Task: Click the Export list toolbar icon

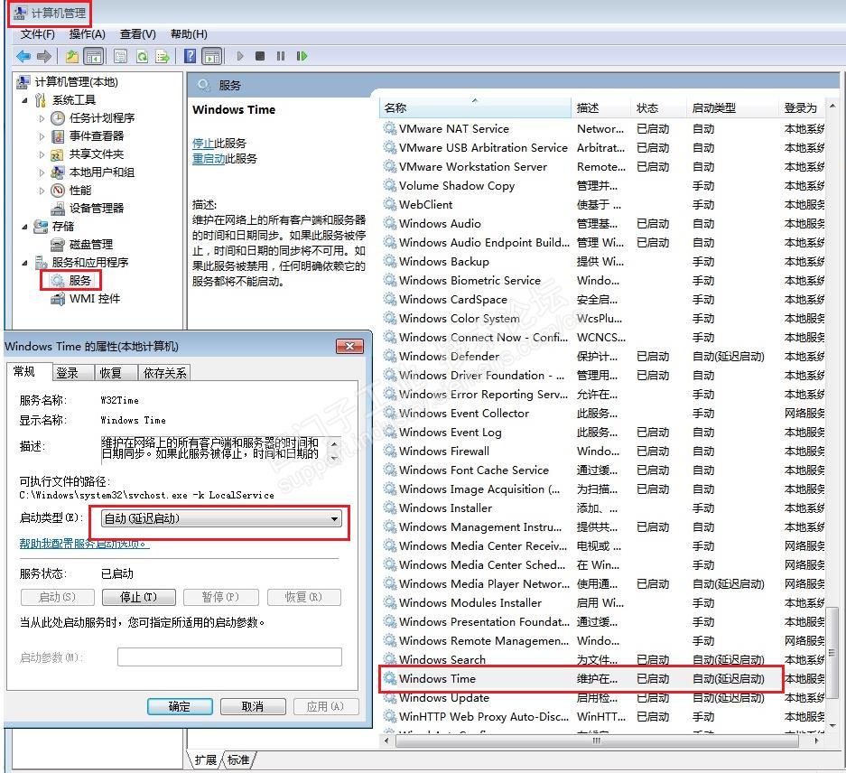Action: 162,56
